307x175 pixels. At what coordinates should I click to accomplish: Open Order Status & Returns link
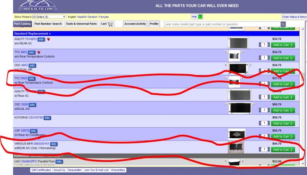click(x=294, y=17)
